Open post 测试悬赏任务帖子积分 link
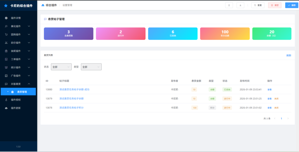This screenshot has height=152, width=299. click(71, 108)
